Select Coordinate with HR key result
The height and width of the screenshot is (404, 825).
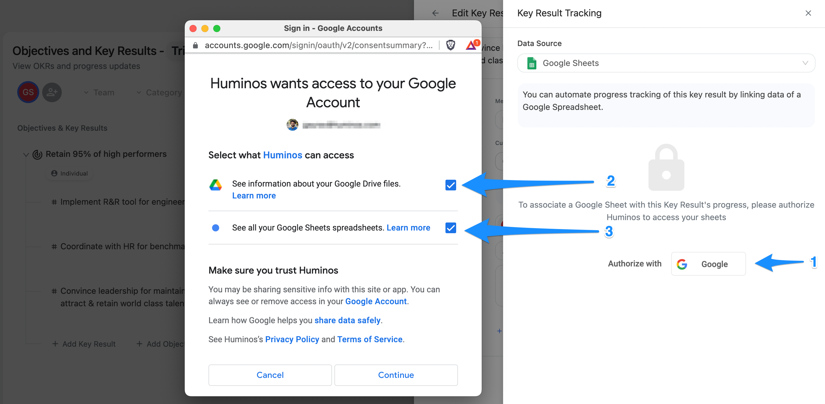coord(122,247)
